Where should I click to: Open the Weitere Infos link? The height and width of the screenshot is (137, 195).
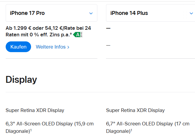tap(50, 47)
